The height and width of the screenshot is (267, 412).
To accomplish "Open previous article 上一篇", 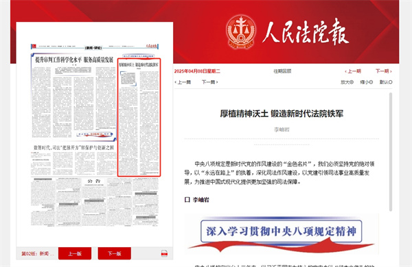I will click(x=183, y=82).
